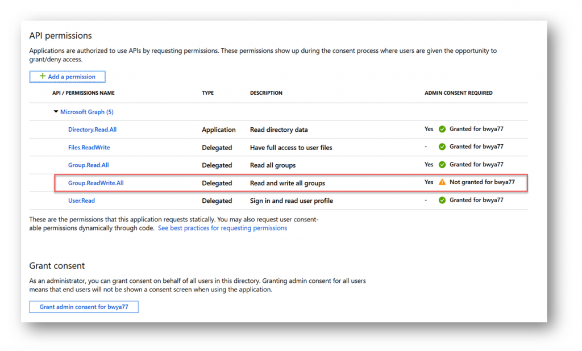Image resolution: width=582 pixels, height=351 pixels.
Task: Open the Files.ReadWrite permission
Action: [x=89, y=147]
